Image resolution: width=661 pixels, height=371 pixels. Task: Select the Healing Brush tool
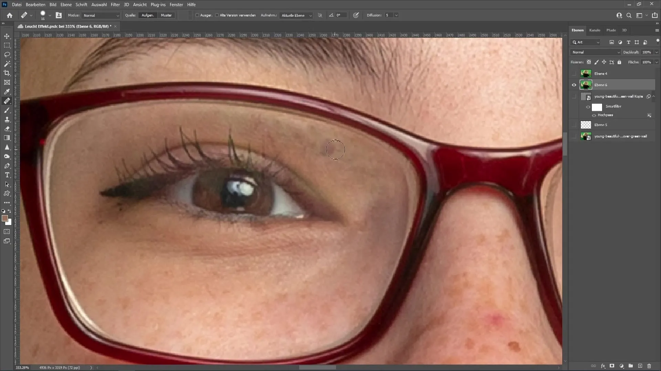[6, 101]
